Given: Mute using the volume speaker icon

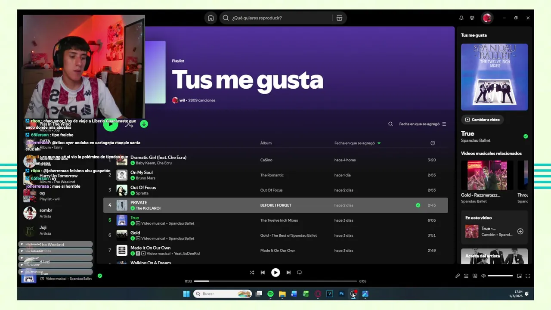Looking at the screenshot, I should tap(483, 276).
